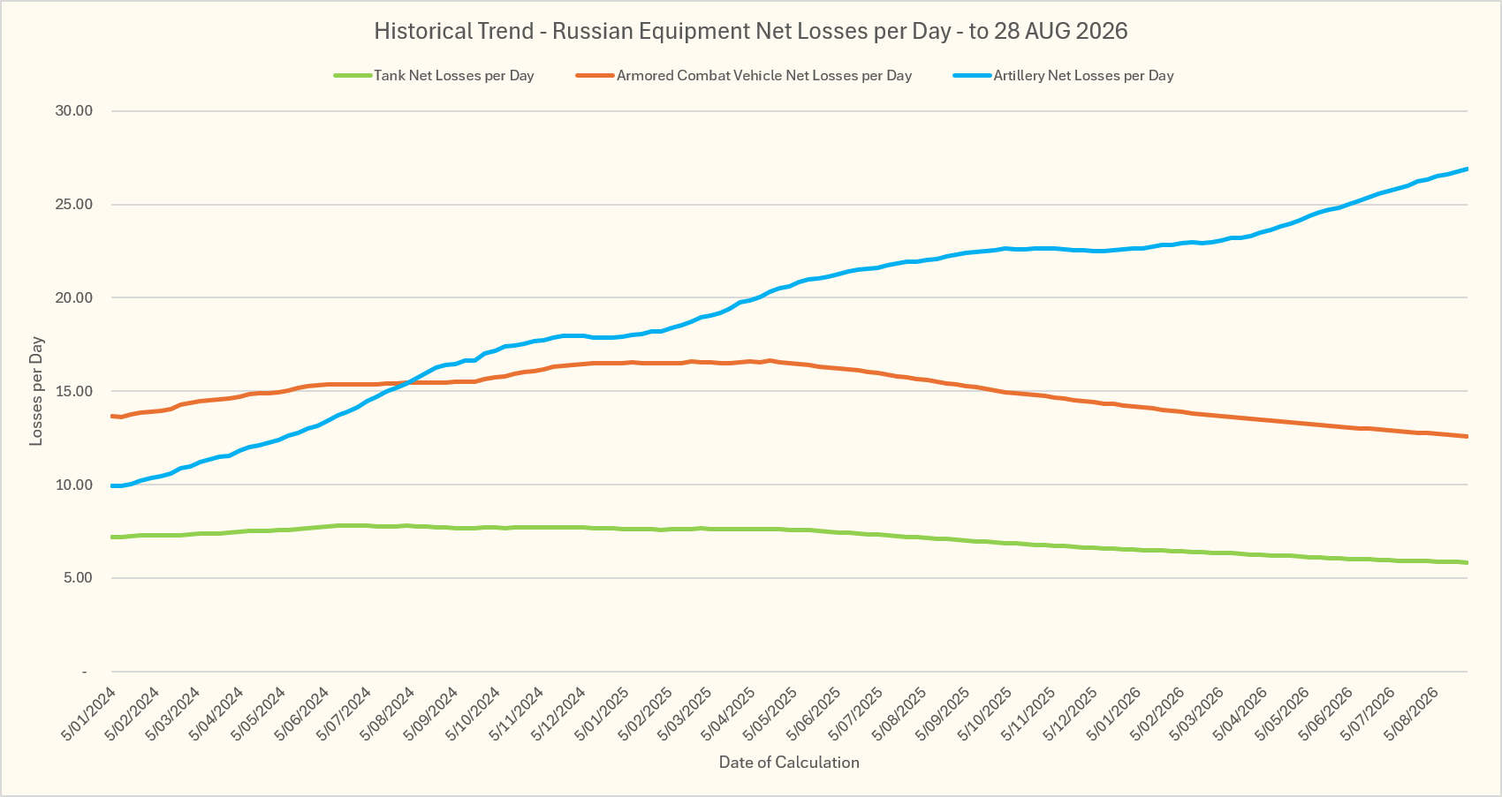Select the 25.00 value axis label
Viewport: 1502px width, 797px height.
pyautogui.click(x=73, y=205)
